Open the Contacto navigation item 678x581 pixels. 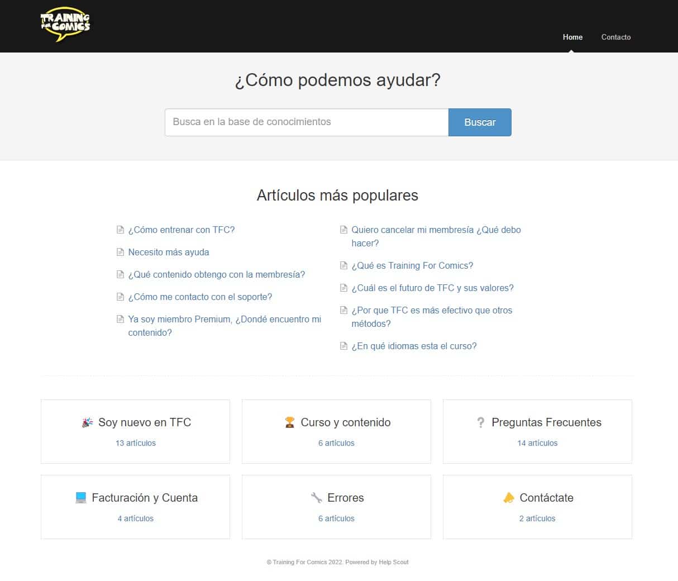click(616, 37)
